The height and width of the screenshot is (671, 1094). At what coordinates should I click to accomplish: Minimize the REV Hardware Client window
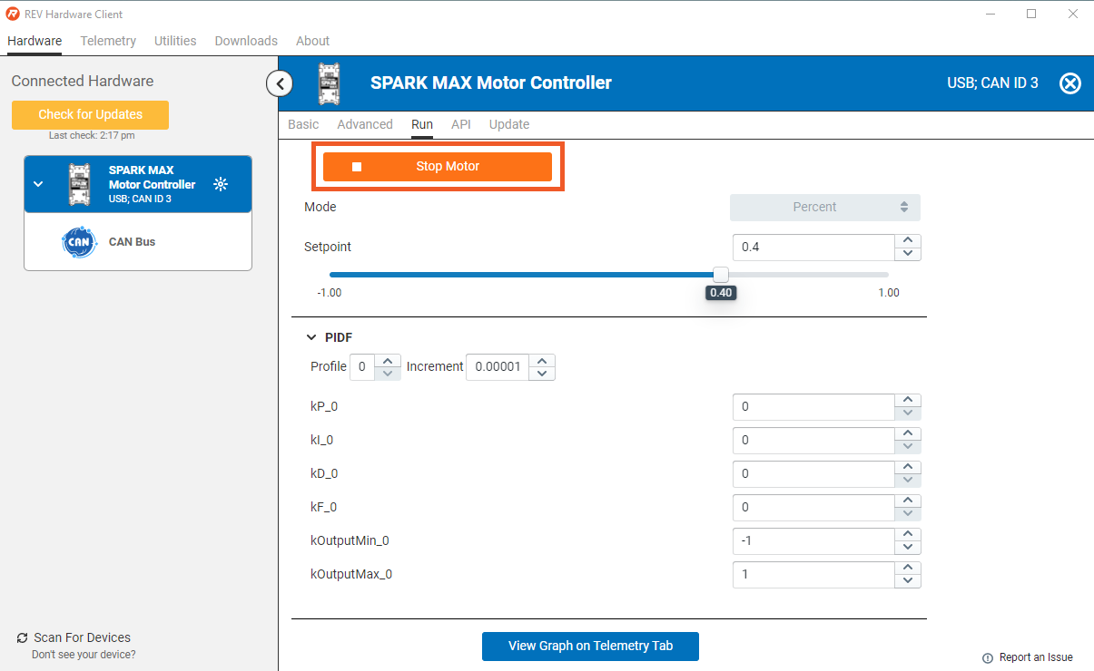point(991,14)
